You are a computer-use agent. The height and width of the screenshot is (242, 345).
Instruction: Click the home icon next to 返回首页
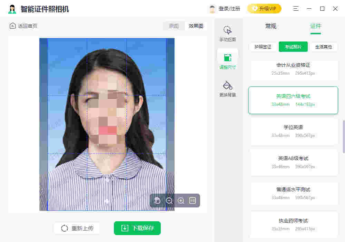[x=13, y=25]
